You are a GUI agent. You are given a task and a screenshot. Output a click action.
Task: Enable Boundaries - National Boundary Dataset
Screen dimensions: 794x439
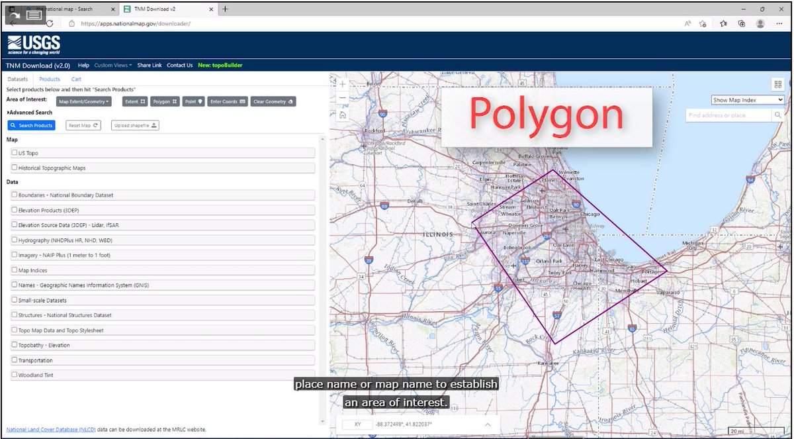[14, 195]
